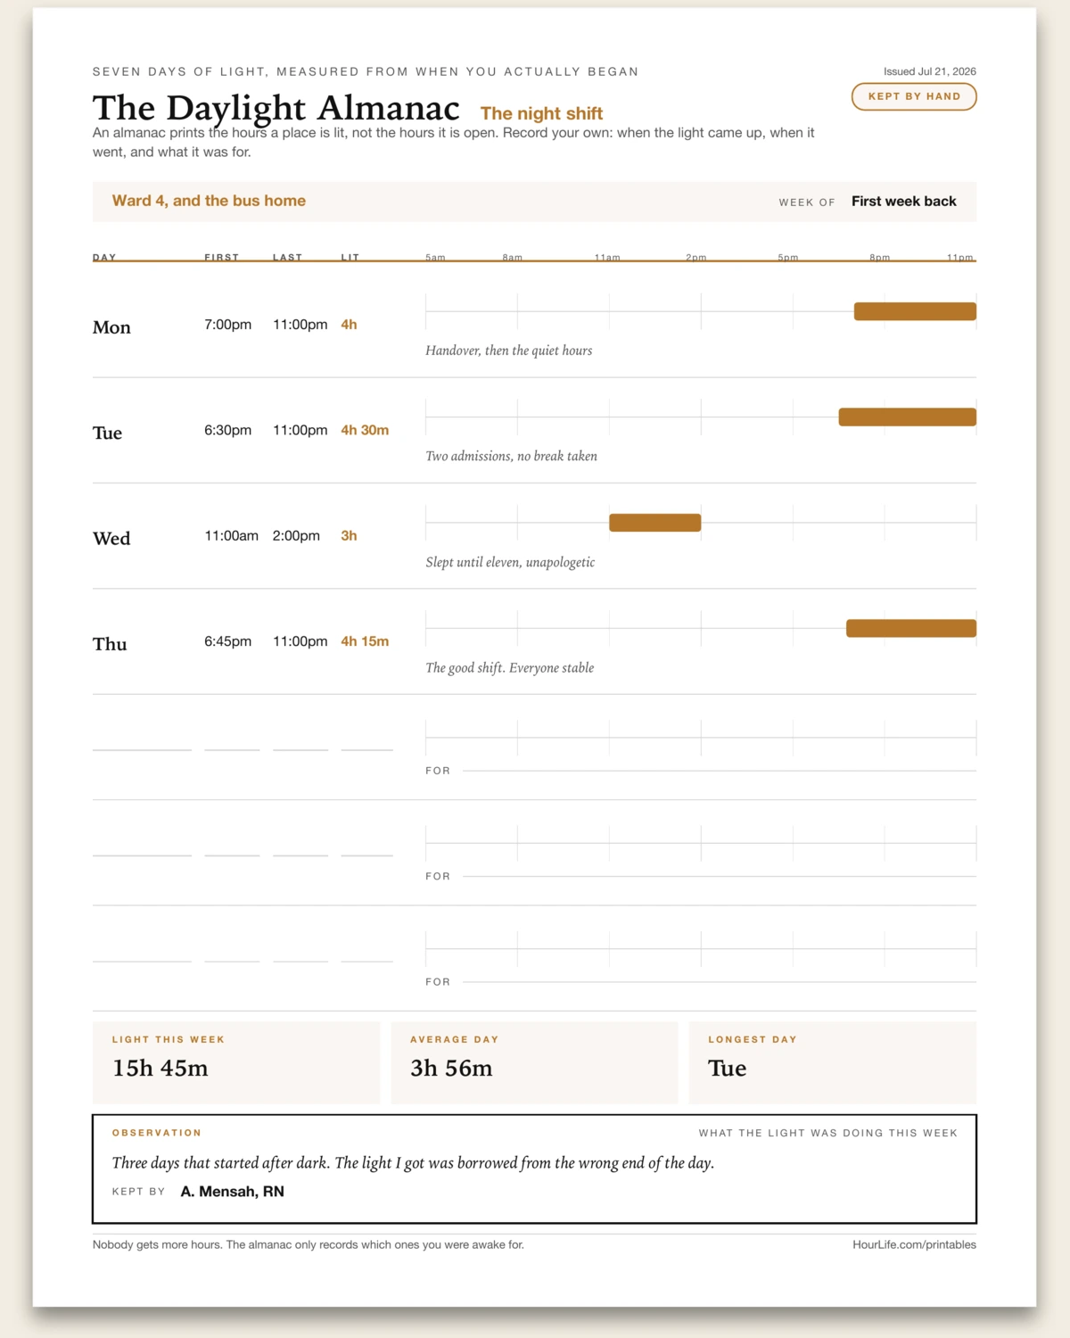Image resolution: width=1070 pixels, height=1338 pixels.
Task: Click 'Ward 4, and the bus home'
Action: click(209, 201)
